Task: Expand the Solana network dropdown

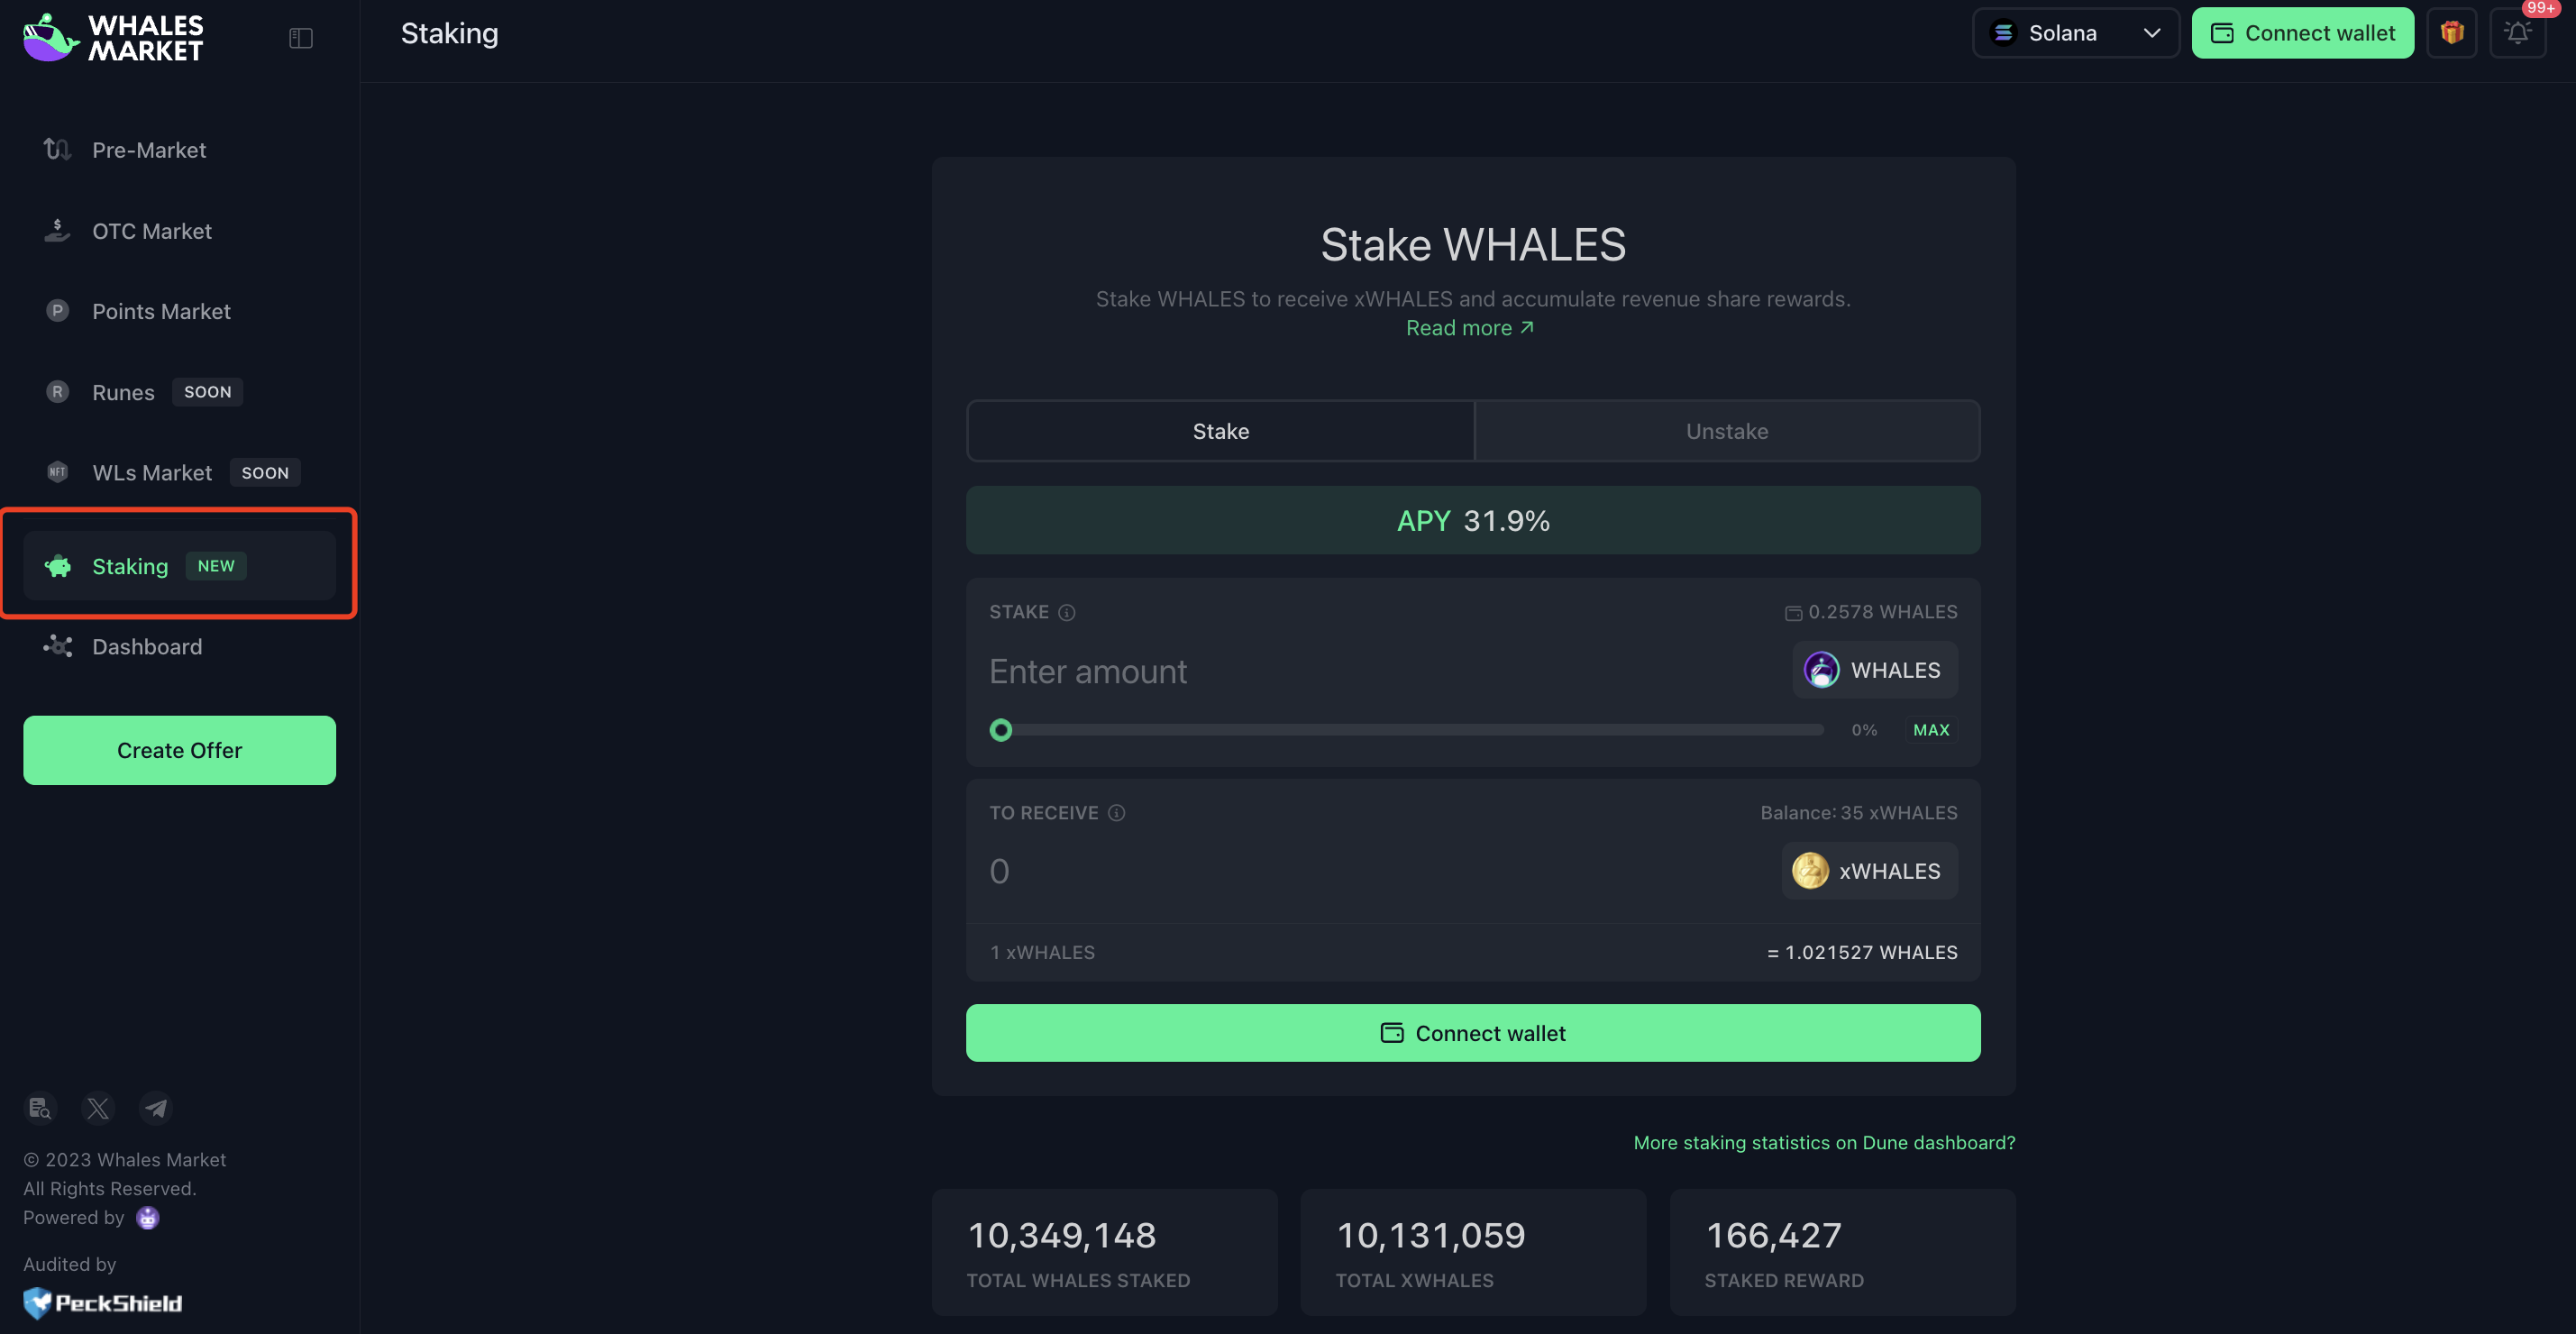Action: pyautogui.click(x=2075, y=33)
